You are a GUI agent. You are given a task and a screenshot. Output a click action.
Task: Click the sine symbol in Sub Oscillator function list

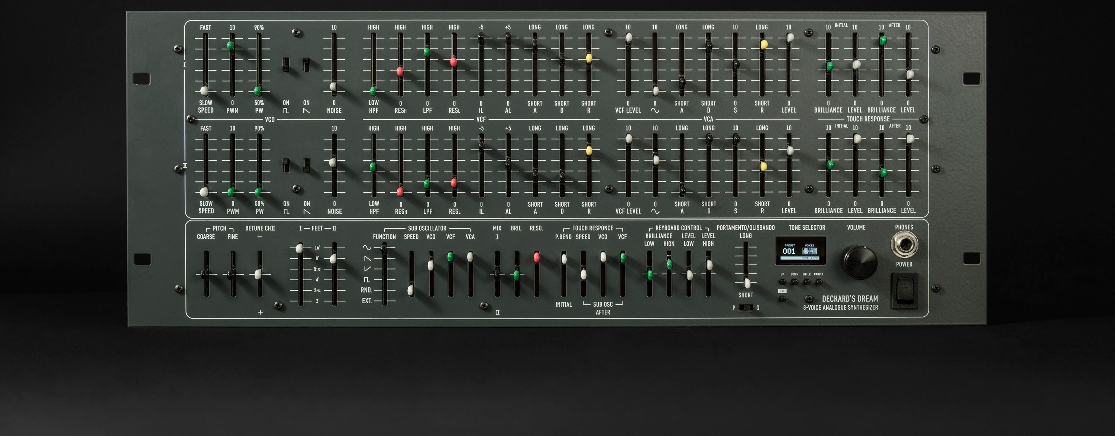click(x=366, y=248)
